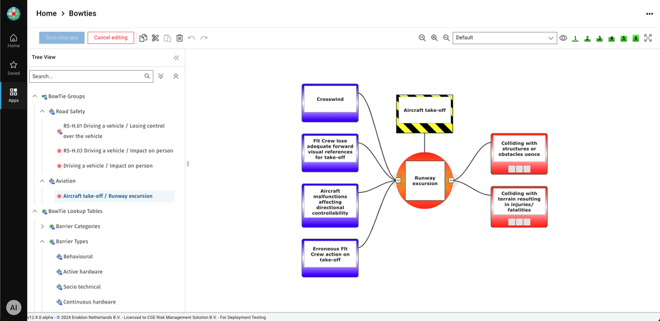
Task: Open the three-dot more options menu
Action: click(649, 14)
